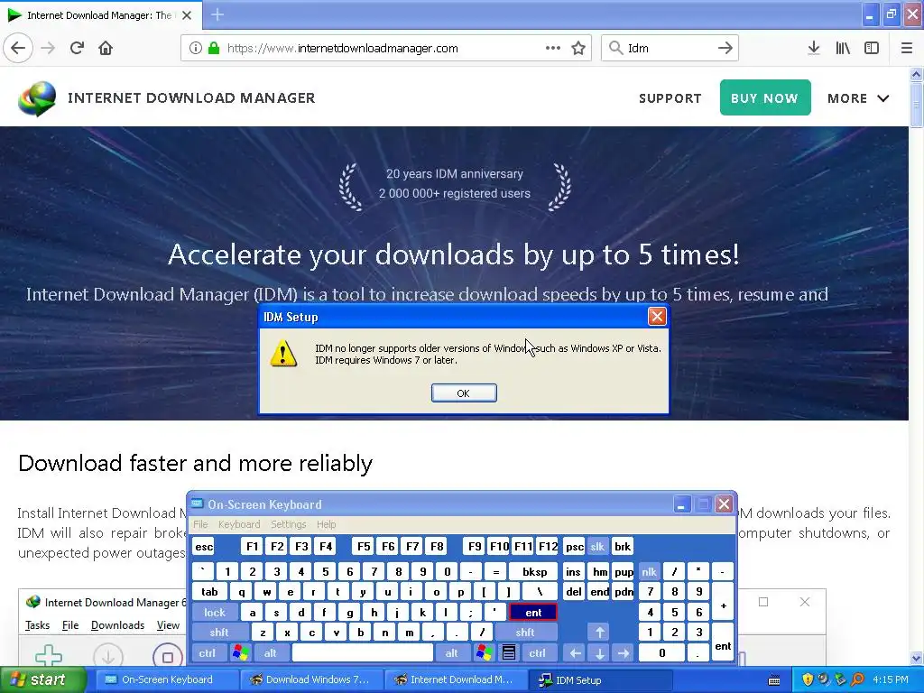The width and height of the screenshot is (924, 693).
Task: Click the Firefox back arrow button
Action: click(x=18, y=48)
